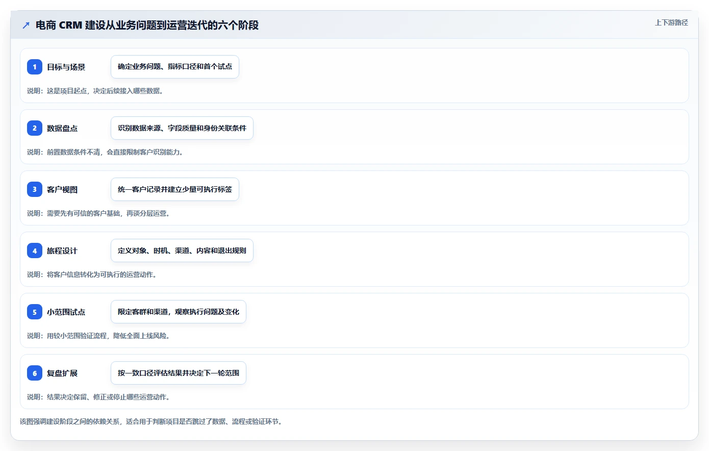Click the 复盘扩展 stage name

point(62,373)
